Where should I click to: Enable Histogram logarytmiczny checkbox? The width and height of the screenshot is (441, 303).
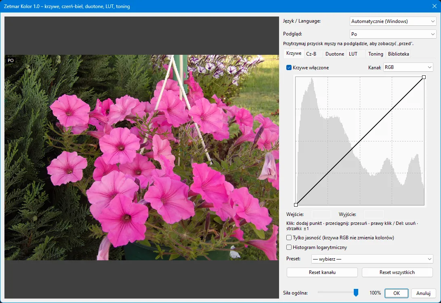(x=289, y=247)
